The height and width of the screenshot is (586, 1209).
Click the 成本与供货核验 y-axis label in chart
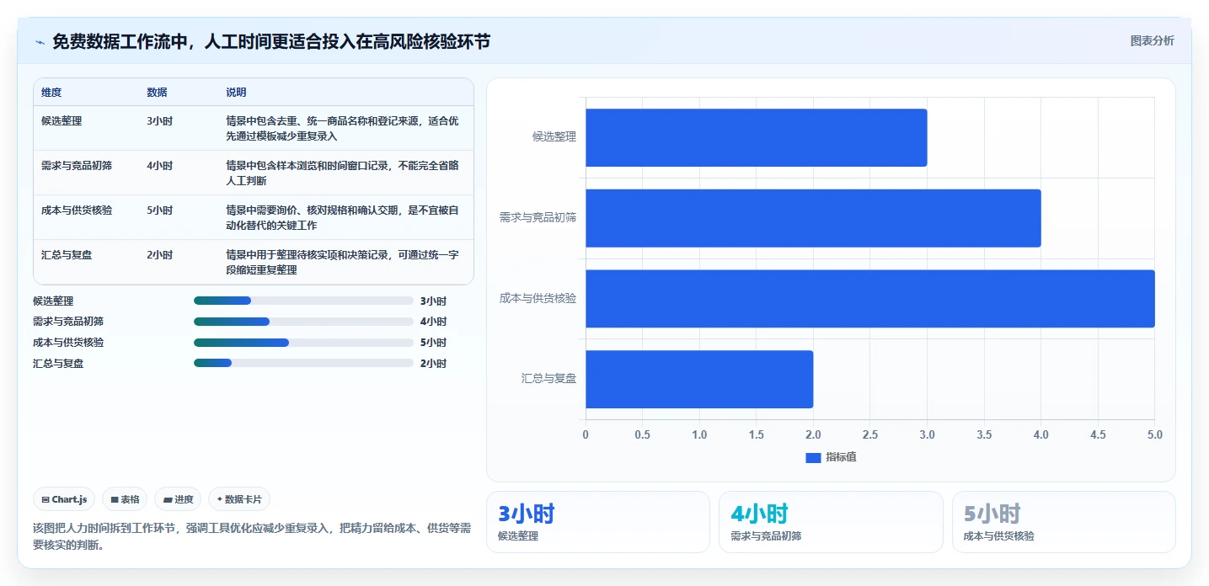(x=538, y=298)
